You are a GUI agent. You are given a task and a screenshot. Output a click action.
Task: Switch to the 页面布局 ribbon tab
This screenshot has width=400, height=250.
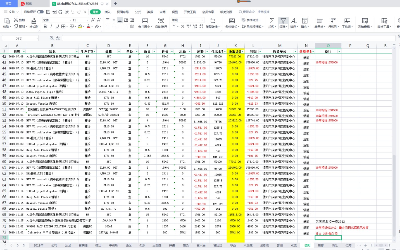(x=123, y=12)
